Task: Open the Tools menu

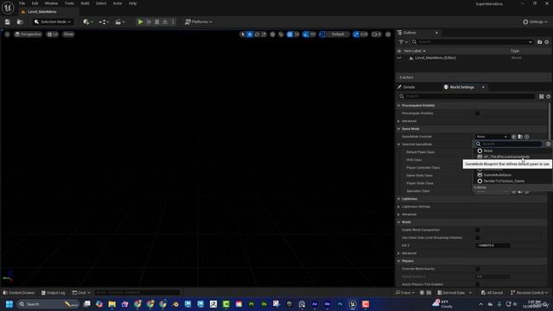Action: (x=69, y=3)
